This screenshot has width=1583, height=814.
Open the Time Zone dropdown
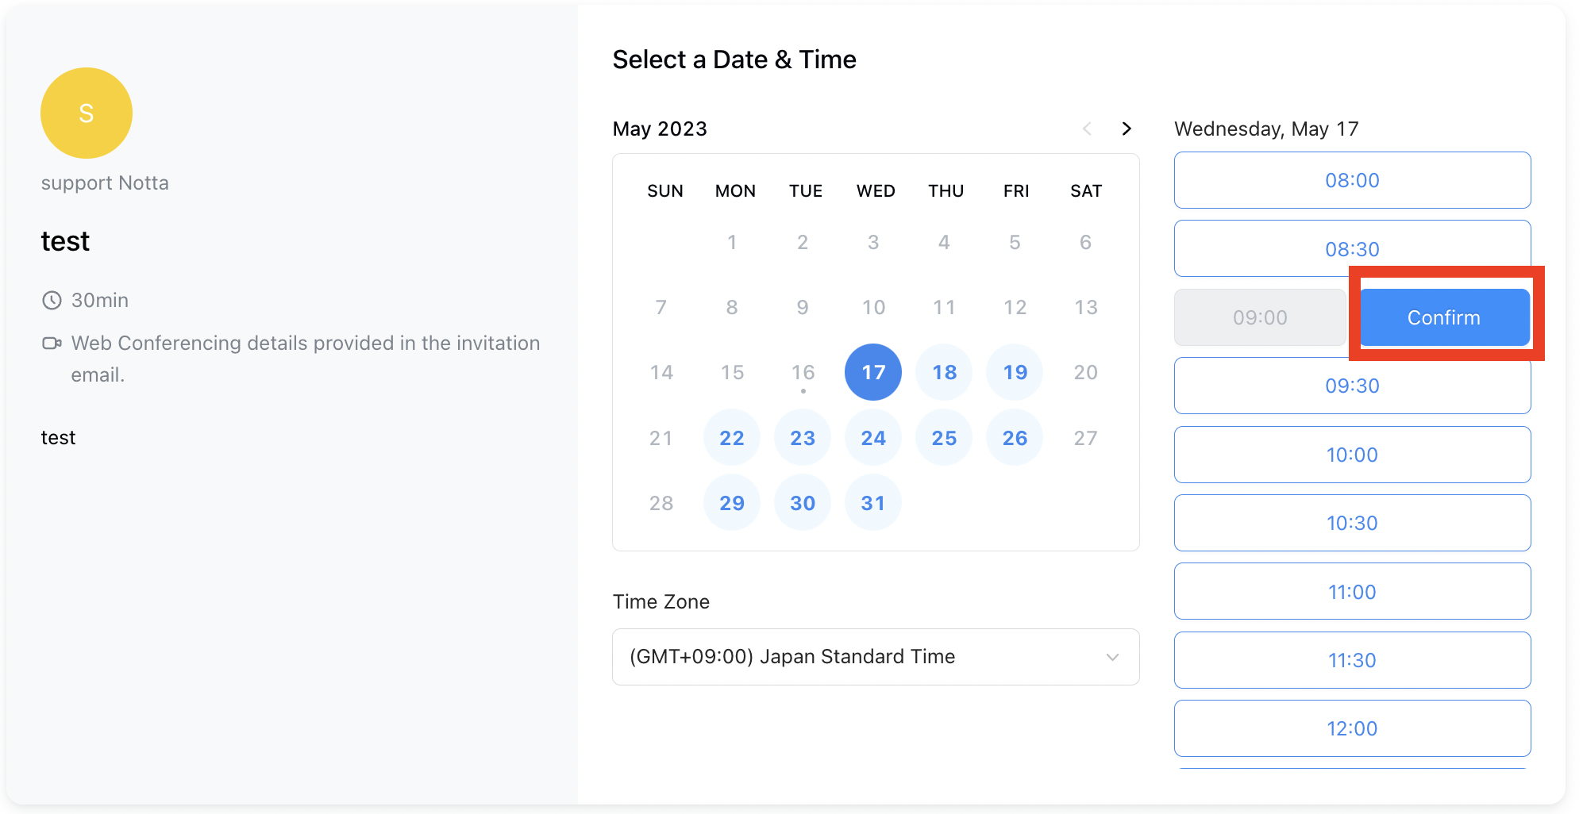pyautogui.click(x=876, y=657)
